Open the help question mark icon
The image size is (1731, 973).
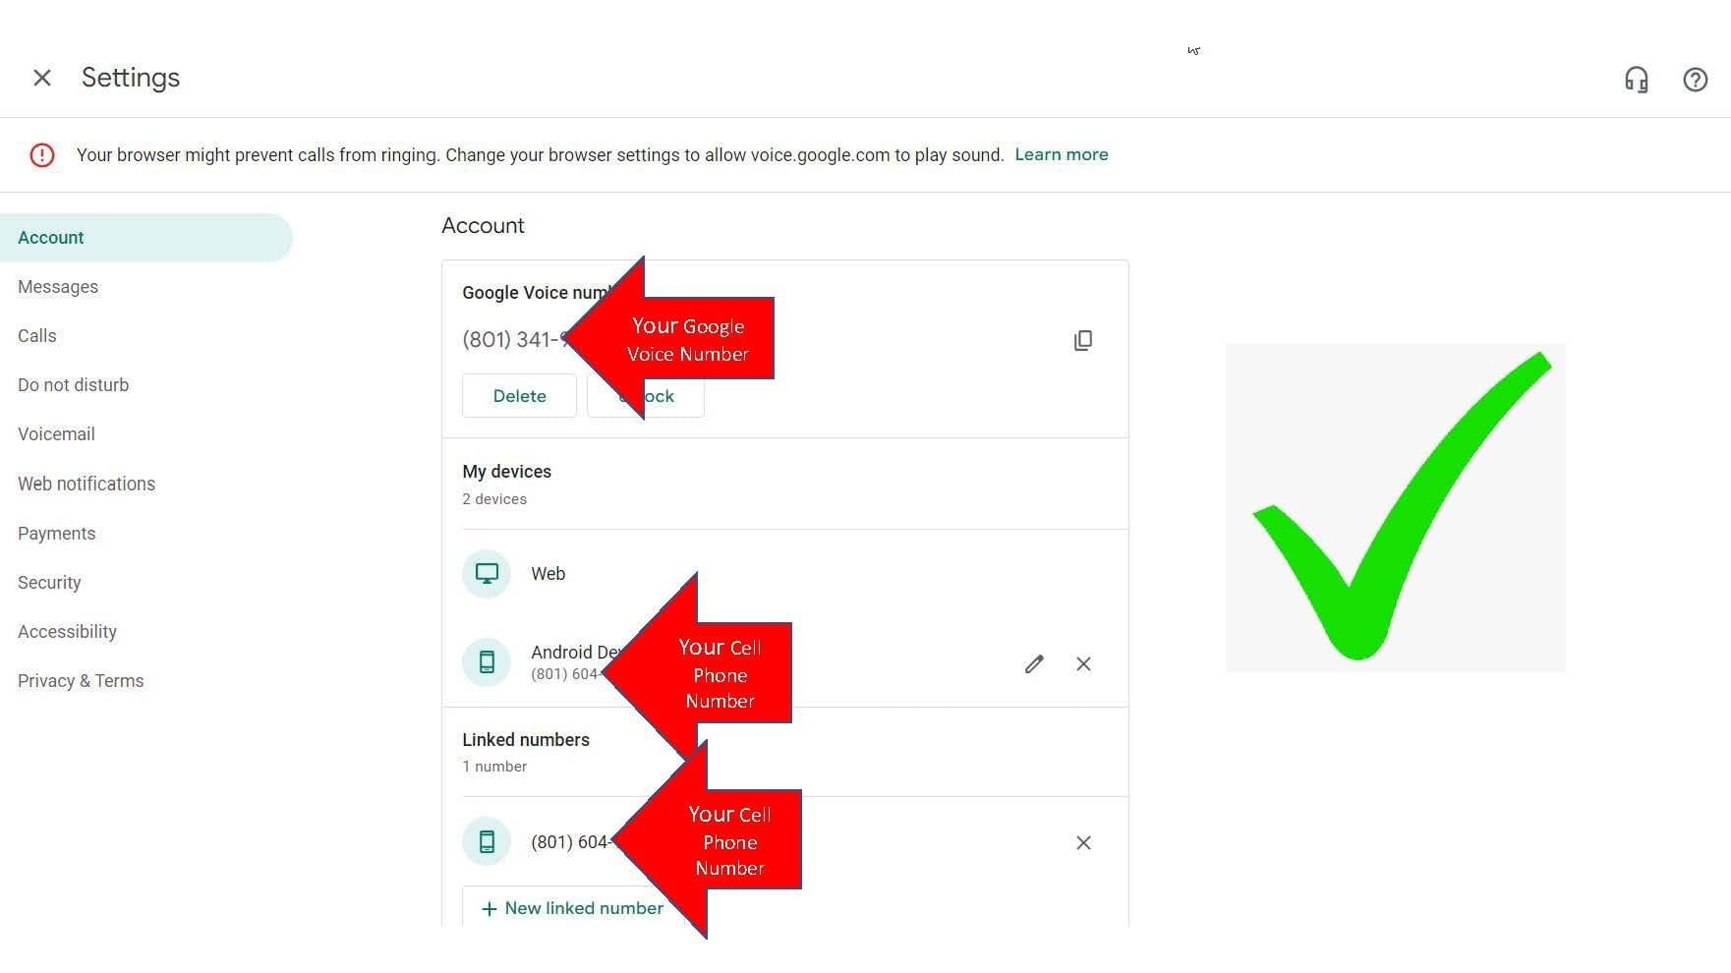1695,80
